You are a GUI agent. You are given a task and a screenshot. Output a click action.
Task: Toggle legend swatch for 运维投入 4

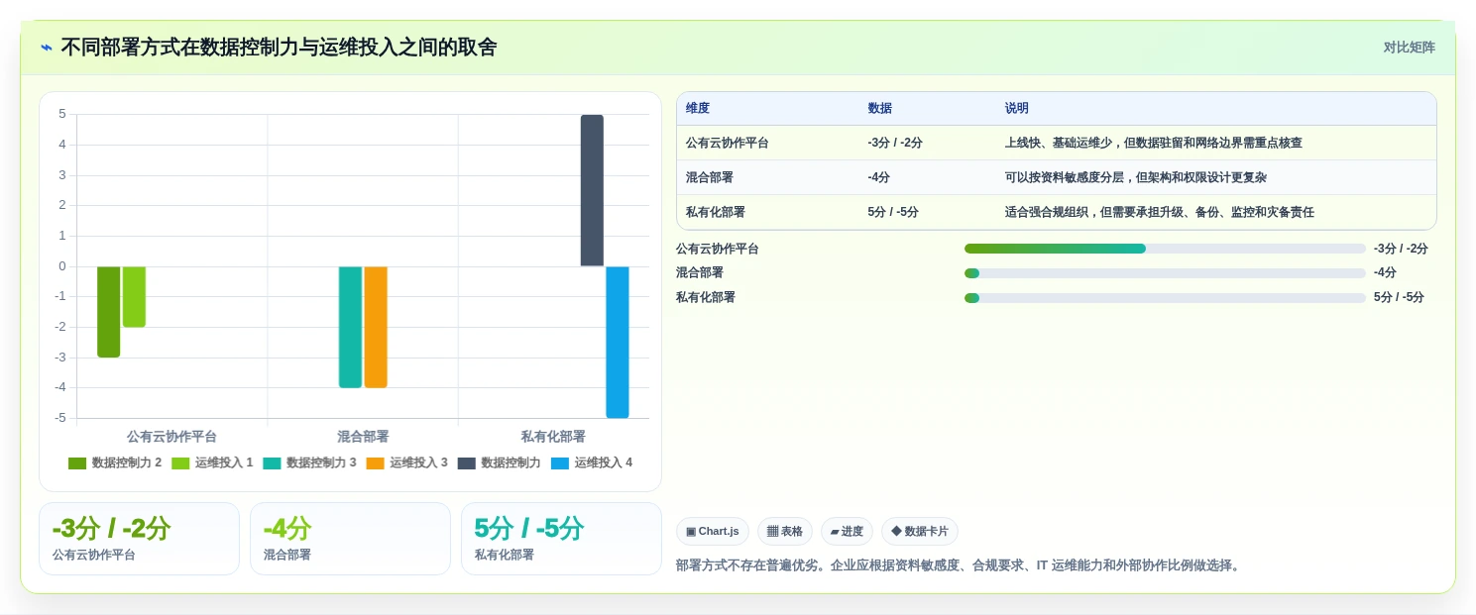pyautogui.click(x=560, y=462)
